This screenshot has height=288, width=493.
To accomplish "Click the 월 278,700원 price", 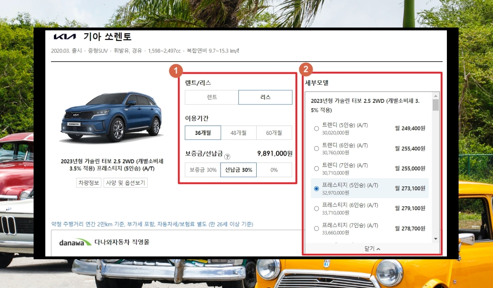I will pyautogui.click(x=410, y=228).
